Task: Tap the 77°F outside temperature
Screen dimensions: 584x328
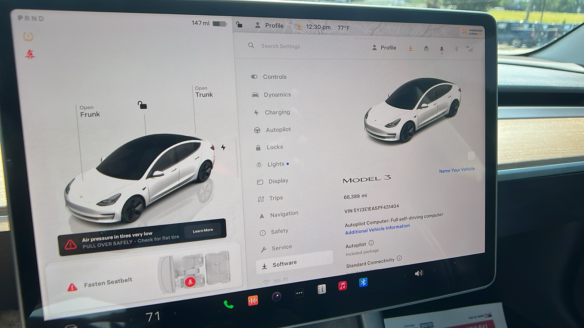Action: pos(343,28)
